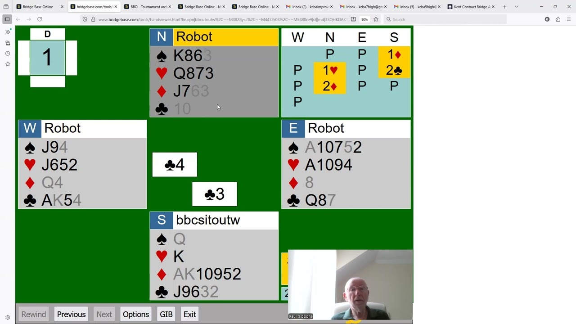This screenshot has height=324, width=576.
Task: Click the played club 4 card
Action: (x=175, y=165)
